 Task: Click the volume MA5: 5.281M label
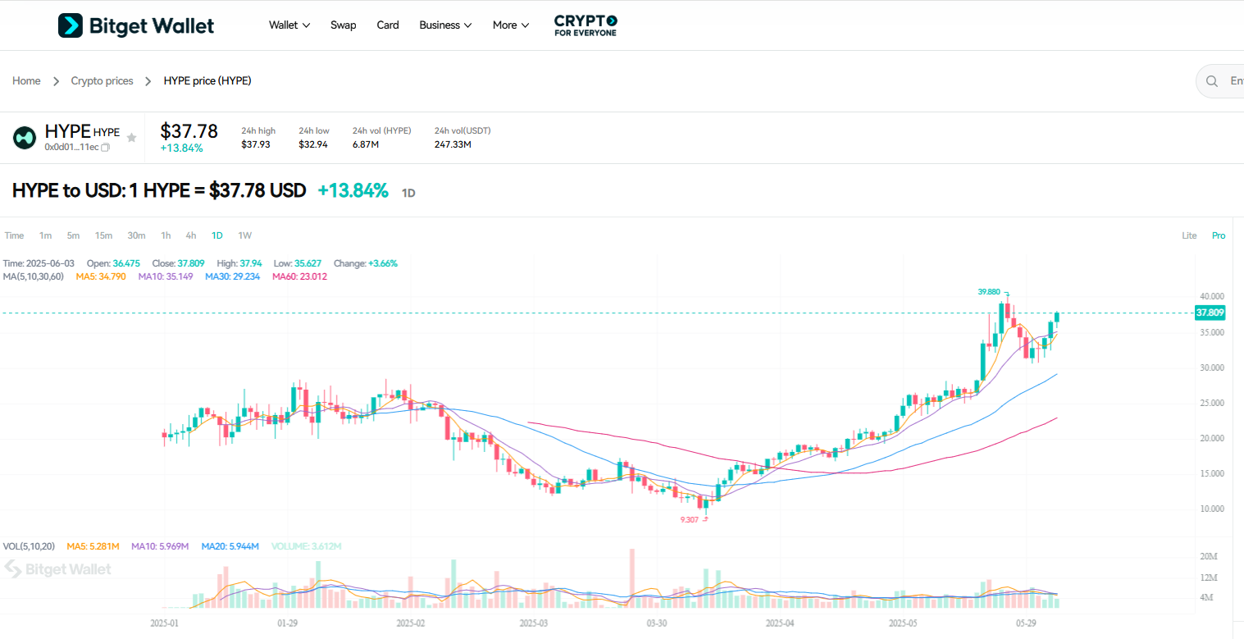93,546
